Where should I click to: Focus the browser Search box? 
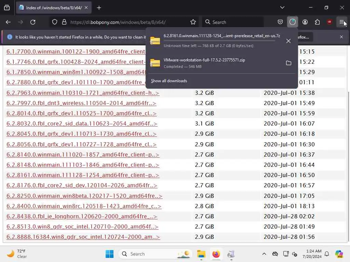(232, 22)
